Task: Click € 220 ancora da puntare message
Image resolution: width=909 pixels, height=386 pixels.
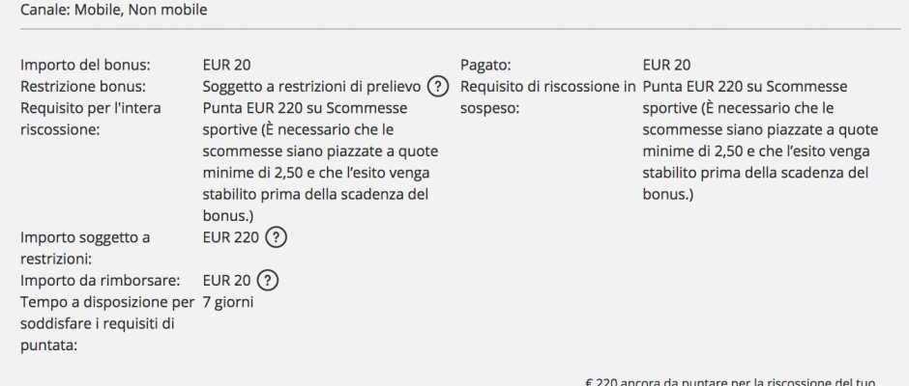Action: (x=730, y=381)
